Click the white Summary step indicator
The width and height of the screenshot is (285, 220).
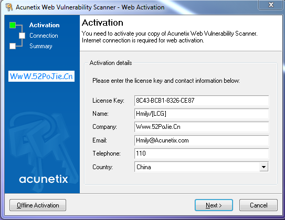(x=13, y=46)
